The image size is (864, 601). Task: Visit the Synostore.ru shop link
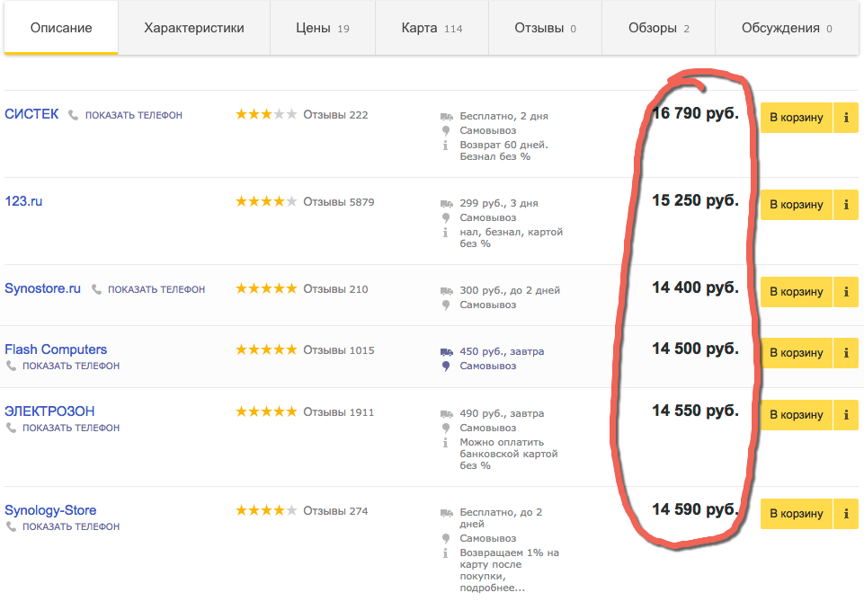coord(42,288)
